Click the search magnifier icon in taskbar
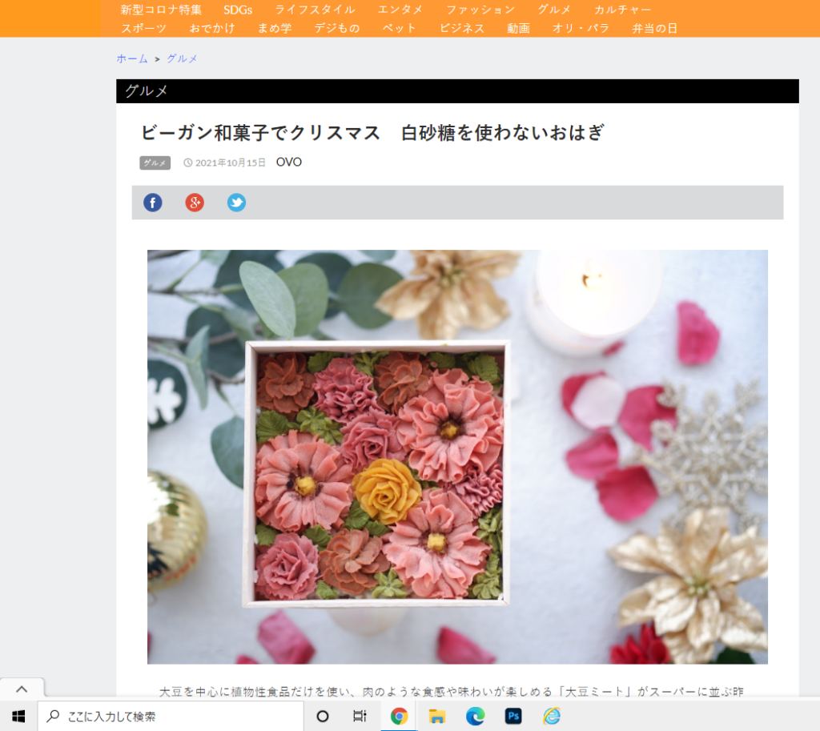The width and height of the screenshot is (820, 731). (53, 716)
